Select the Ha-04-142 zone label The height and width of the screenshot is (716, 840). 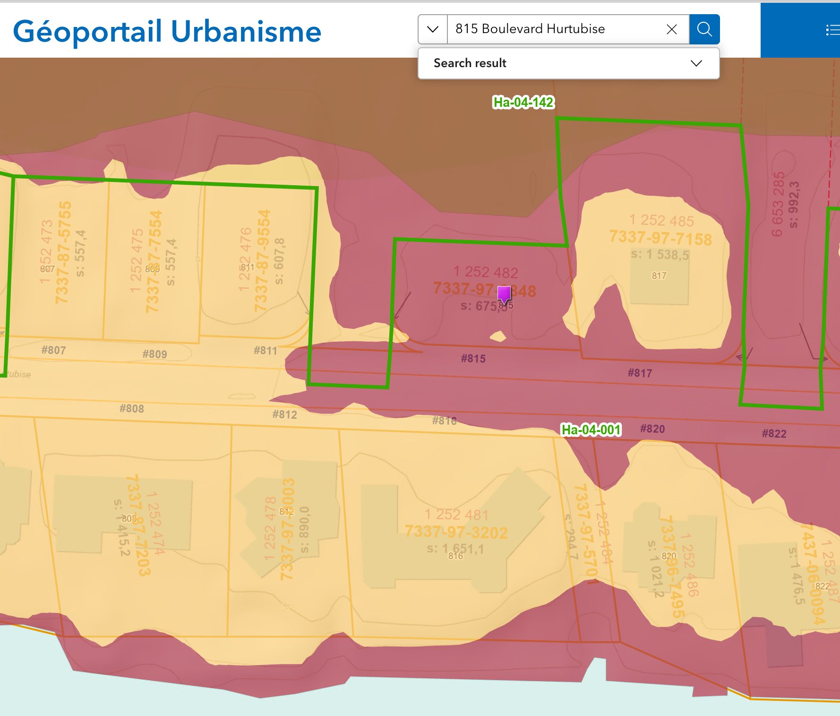523,102
